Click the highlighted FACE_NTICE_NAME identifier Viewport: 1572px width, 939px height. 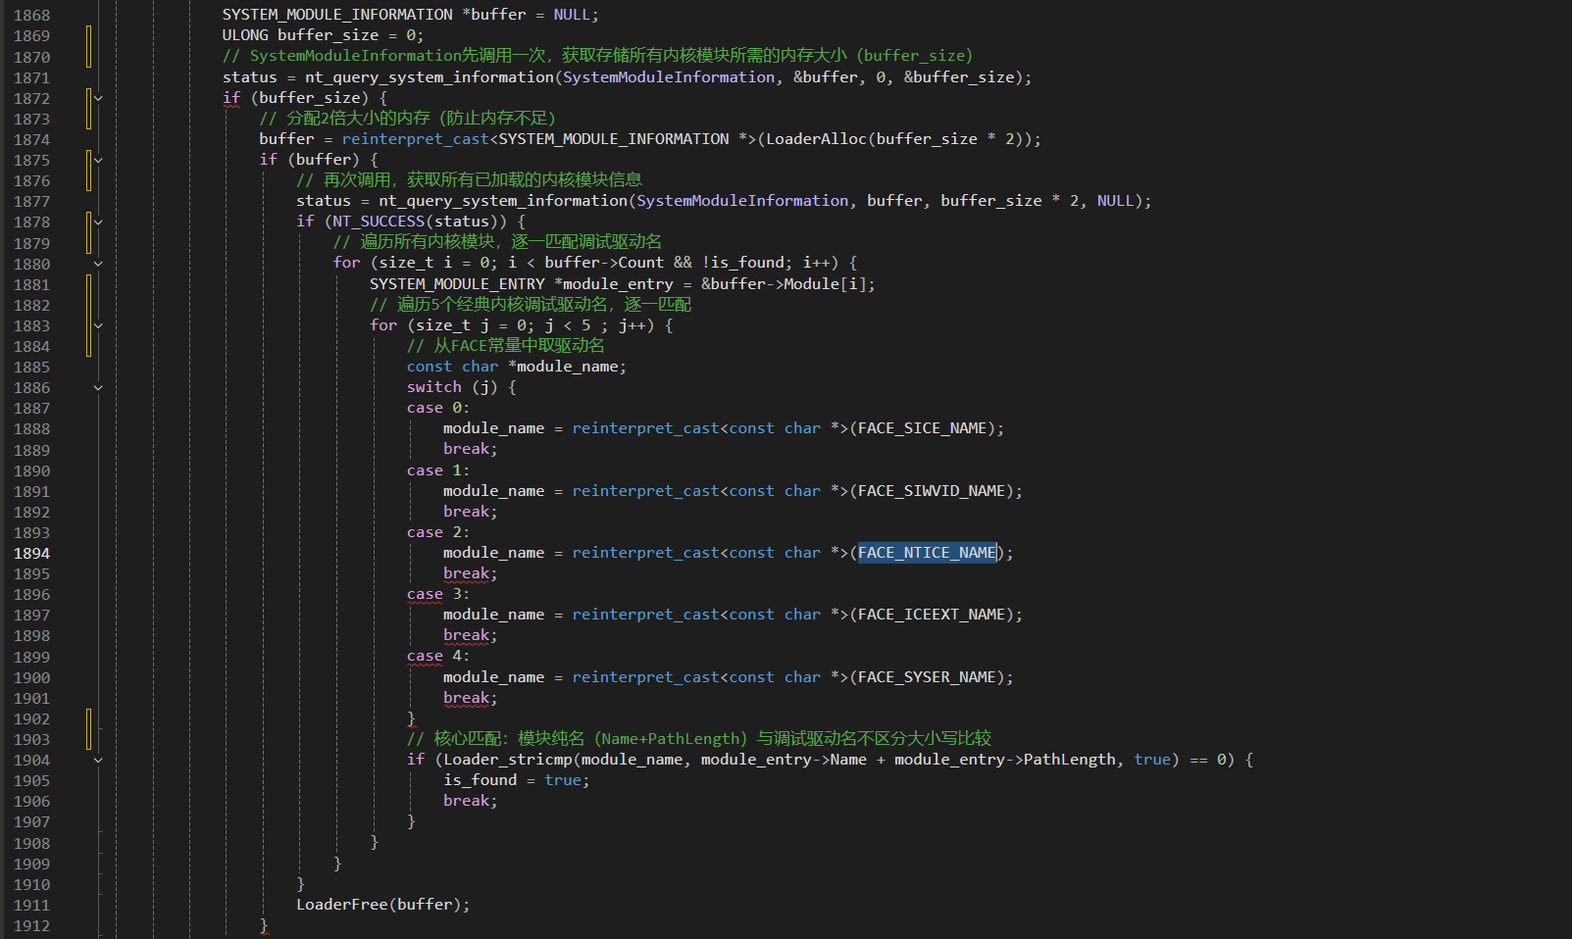click(x=927, y=553)
